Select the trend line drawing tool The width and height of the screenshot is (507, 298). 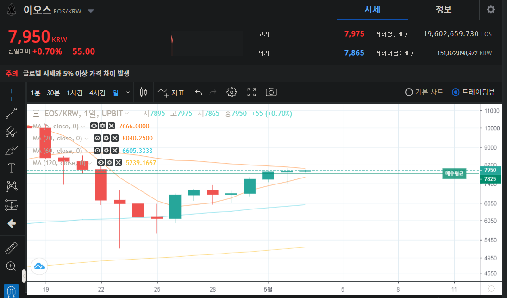click(12, 113)
